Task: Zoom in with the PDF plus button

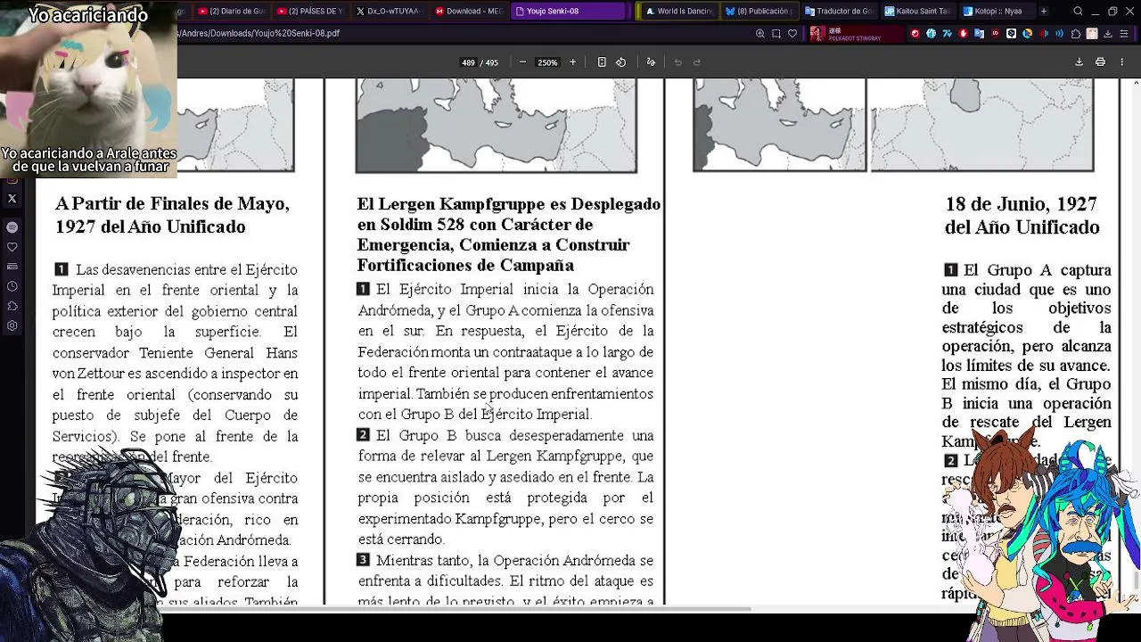Action: pos(572,62)
